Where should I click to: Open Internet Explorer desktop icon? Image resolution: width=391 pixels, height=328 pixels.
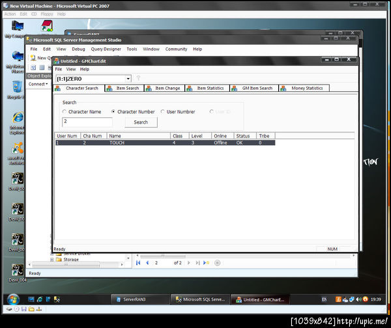pos(17,124)
